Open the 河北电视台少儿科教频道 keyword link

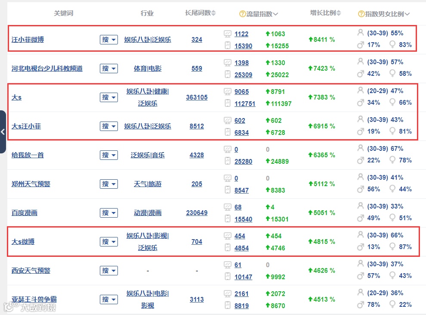click(47, 69)
